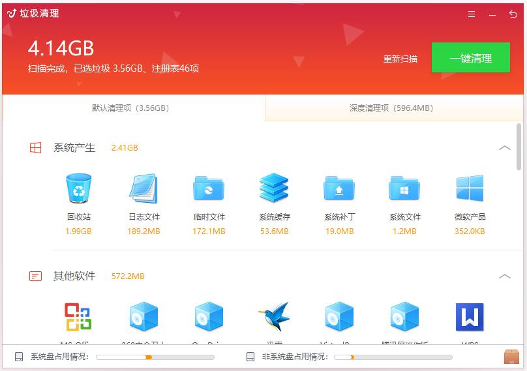Click the return arrow icon in title bar

[x=513, y=14]
